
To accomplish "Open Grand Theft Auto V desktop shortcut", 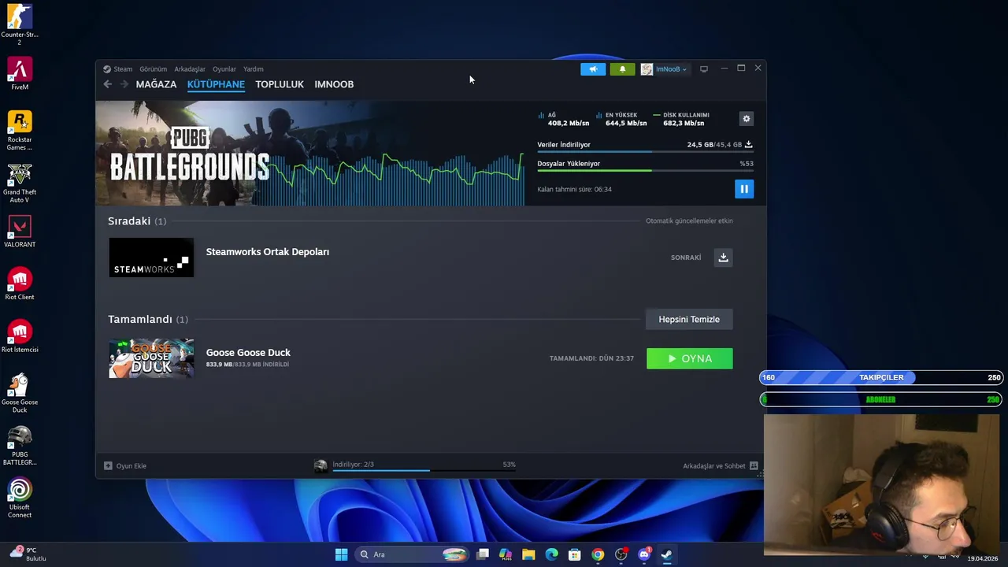I will point(20,183).
